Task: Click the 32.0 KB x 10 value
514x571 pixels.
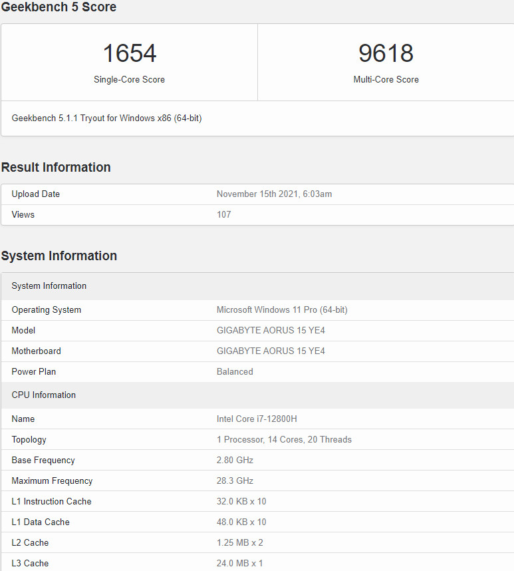Action: (241, 501)
